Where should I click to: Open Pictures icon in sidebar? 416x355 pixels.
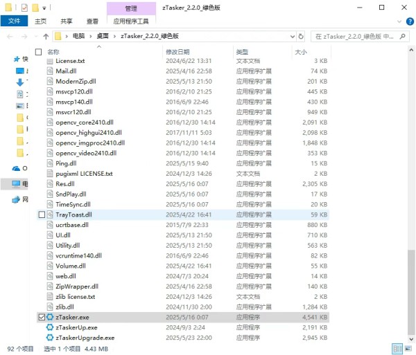tap(20, 106)
